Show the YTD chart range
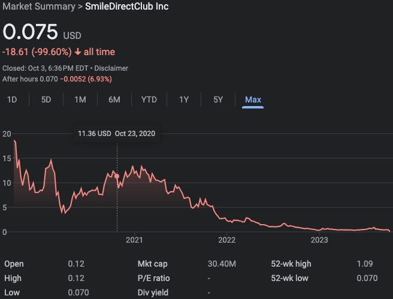 click(x=149, y=99)
